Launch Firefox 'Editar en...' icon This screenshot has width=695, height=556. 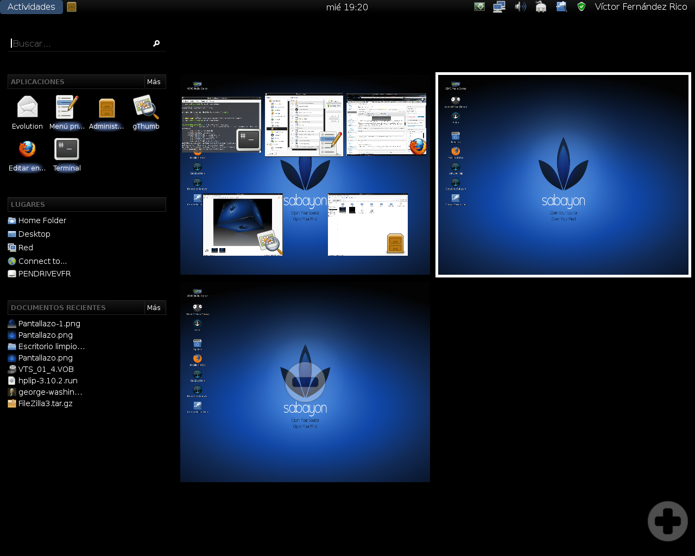(x=27, y=155)
